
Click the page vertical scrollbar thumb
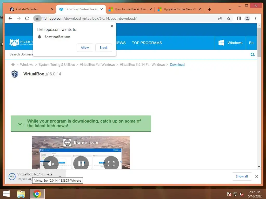(x=259, y=42)
